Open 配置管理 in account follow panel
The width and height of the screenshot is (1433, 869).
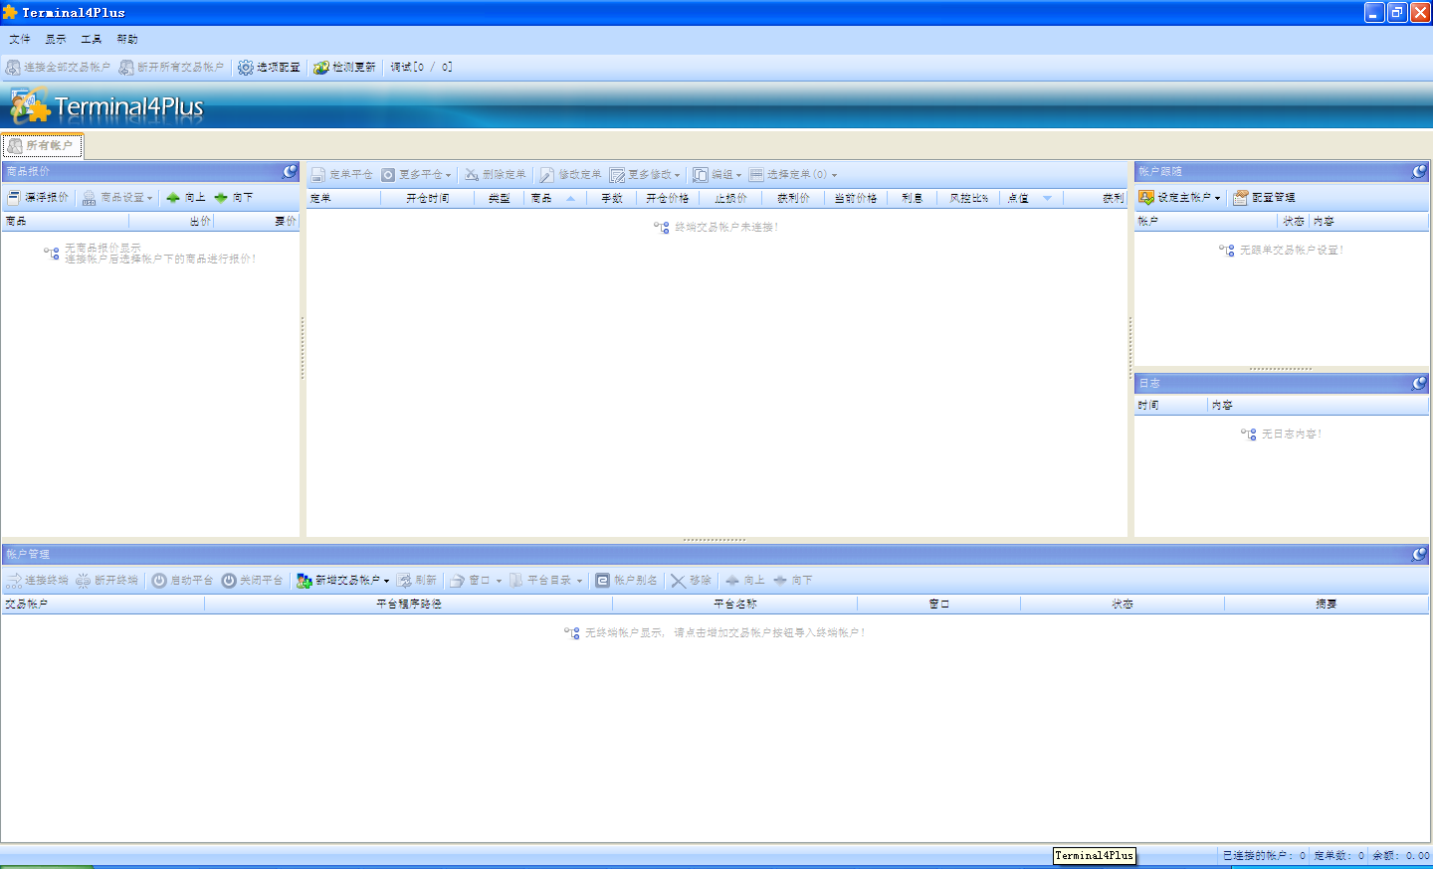click(1264, 198)
